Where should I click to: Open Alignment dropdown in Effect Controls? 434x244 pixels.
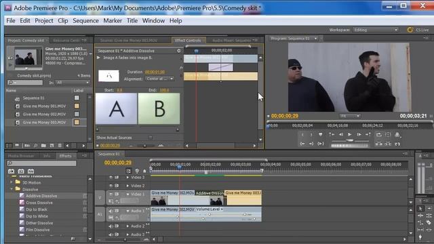click(159, 79)
